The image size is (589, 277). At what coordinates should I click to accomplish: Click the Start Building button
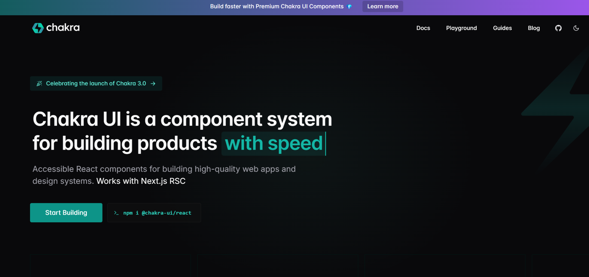point(66,213)
